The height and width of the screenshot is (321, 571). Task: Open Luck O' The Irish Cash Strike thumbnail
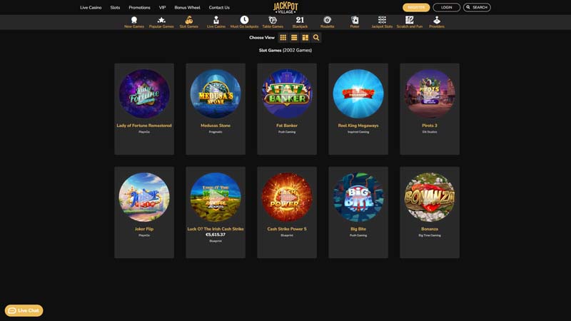216,197
